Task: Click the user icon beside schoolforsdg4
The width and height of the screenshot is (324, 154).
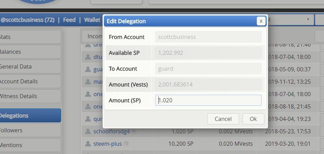Action: 88,131
